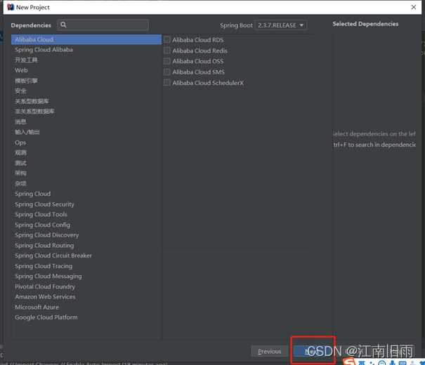
Task: Close the New Project dialog
Action: pos(414,7)
